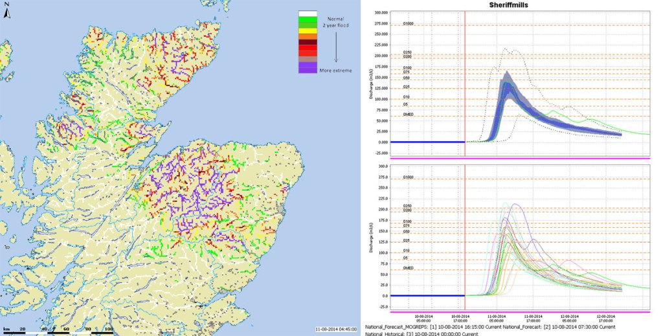The width and height of the screenshot is (663, 336).
Task: Click the Q1000 threshold label in upper chart
Action: (x=408, y=24)
